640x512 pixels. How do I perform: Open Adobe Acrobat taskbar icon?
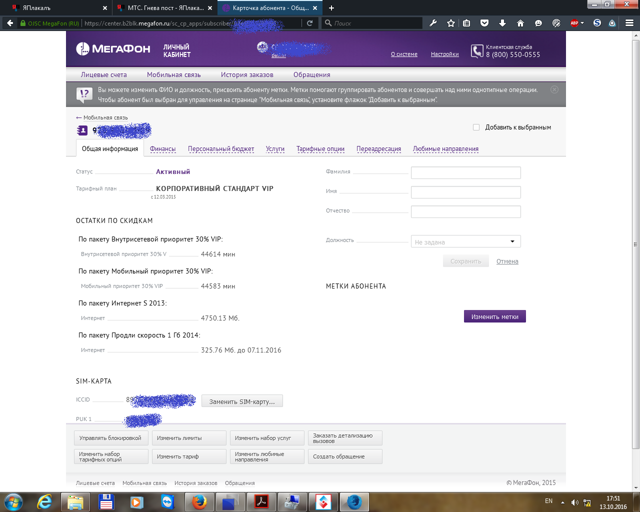(x=261, y=502)
